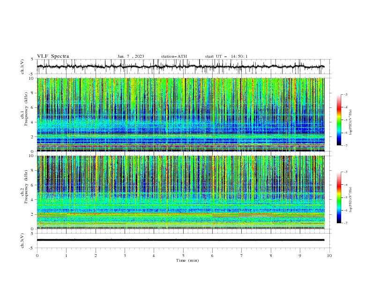Image resolution: width=371 pixels, height=287 pixels.
Task: Click the ch.1 spectrogram colorbar
Action: click(x=339, y=120)
